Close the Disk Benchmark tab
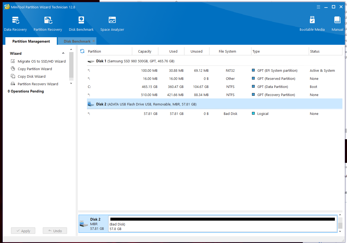The width and height of the screenshot is (347, 243). click(94, 41)
